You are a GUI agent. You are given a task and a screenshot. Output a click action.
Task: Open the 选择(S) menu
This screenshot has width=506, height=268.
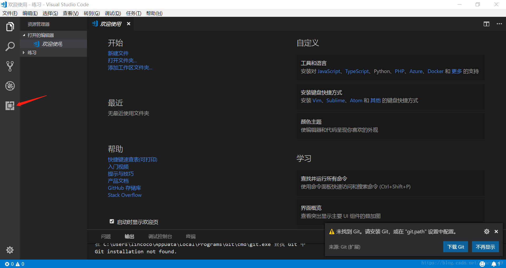[50, 13]
